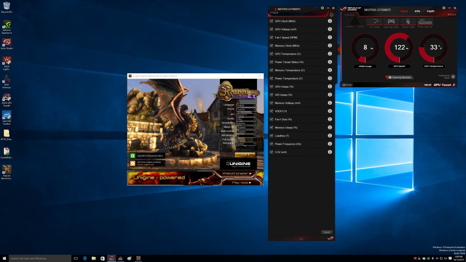This screenshot has width=466, height=262.
Task: Click the round icon beside Memory Voltage (mV)
Action: pos(330,103)
